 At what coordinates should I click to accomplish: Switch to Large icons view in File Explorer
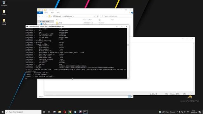[132, 97]
